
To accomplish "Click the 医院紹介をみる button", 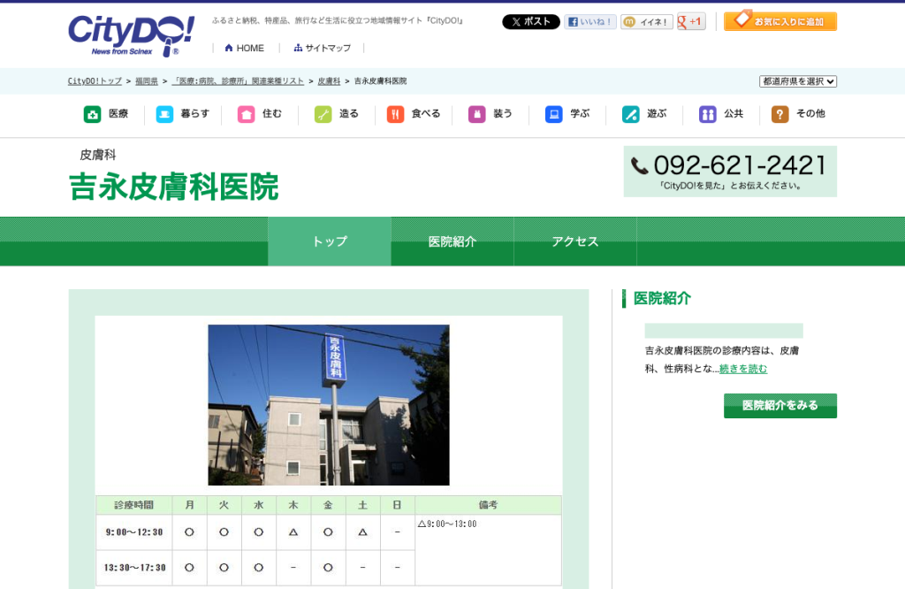I will [x=780, y=405].
